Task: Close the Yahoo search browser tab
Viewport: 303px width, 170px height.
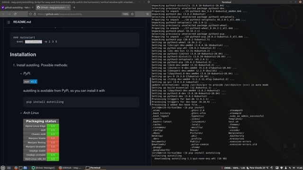Action: [33, 8]
